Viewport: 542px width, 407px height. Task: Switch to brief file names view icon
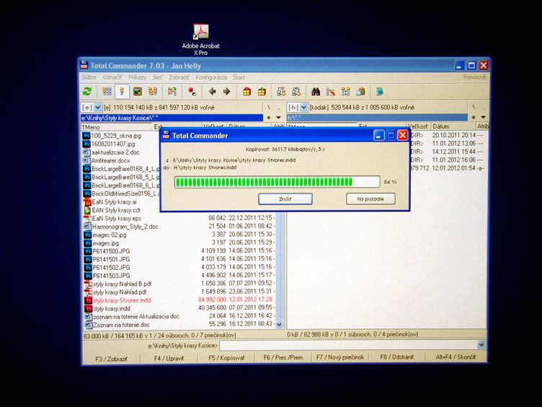[x=107, y=92]
